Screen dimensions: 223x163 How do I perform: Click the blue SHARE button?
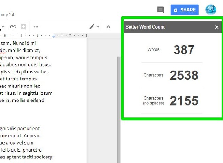pyautogui.click(x=184, y=10)
